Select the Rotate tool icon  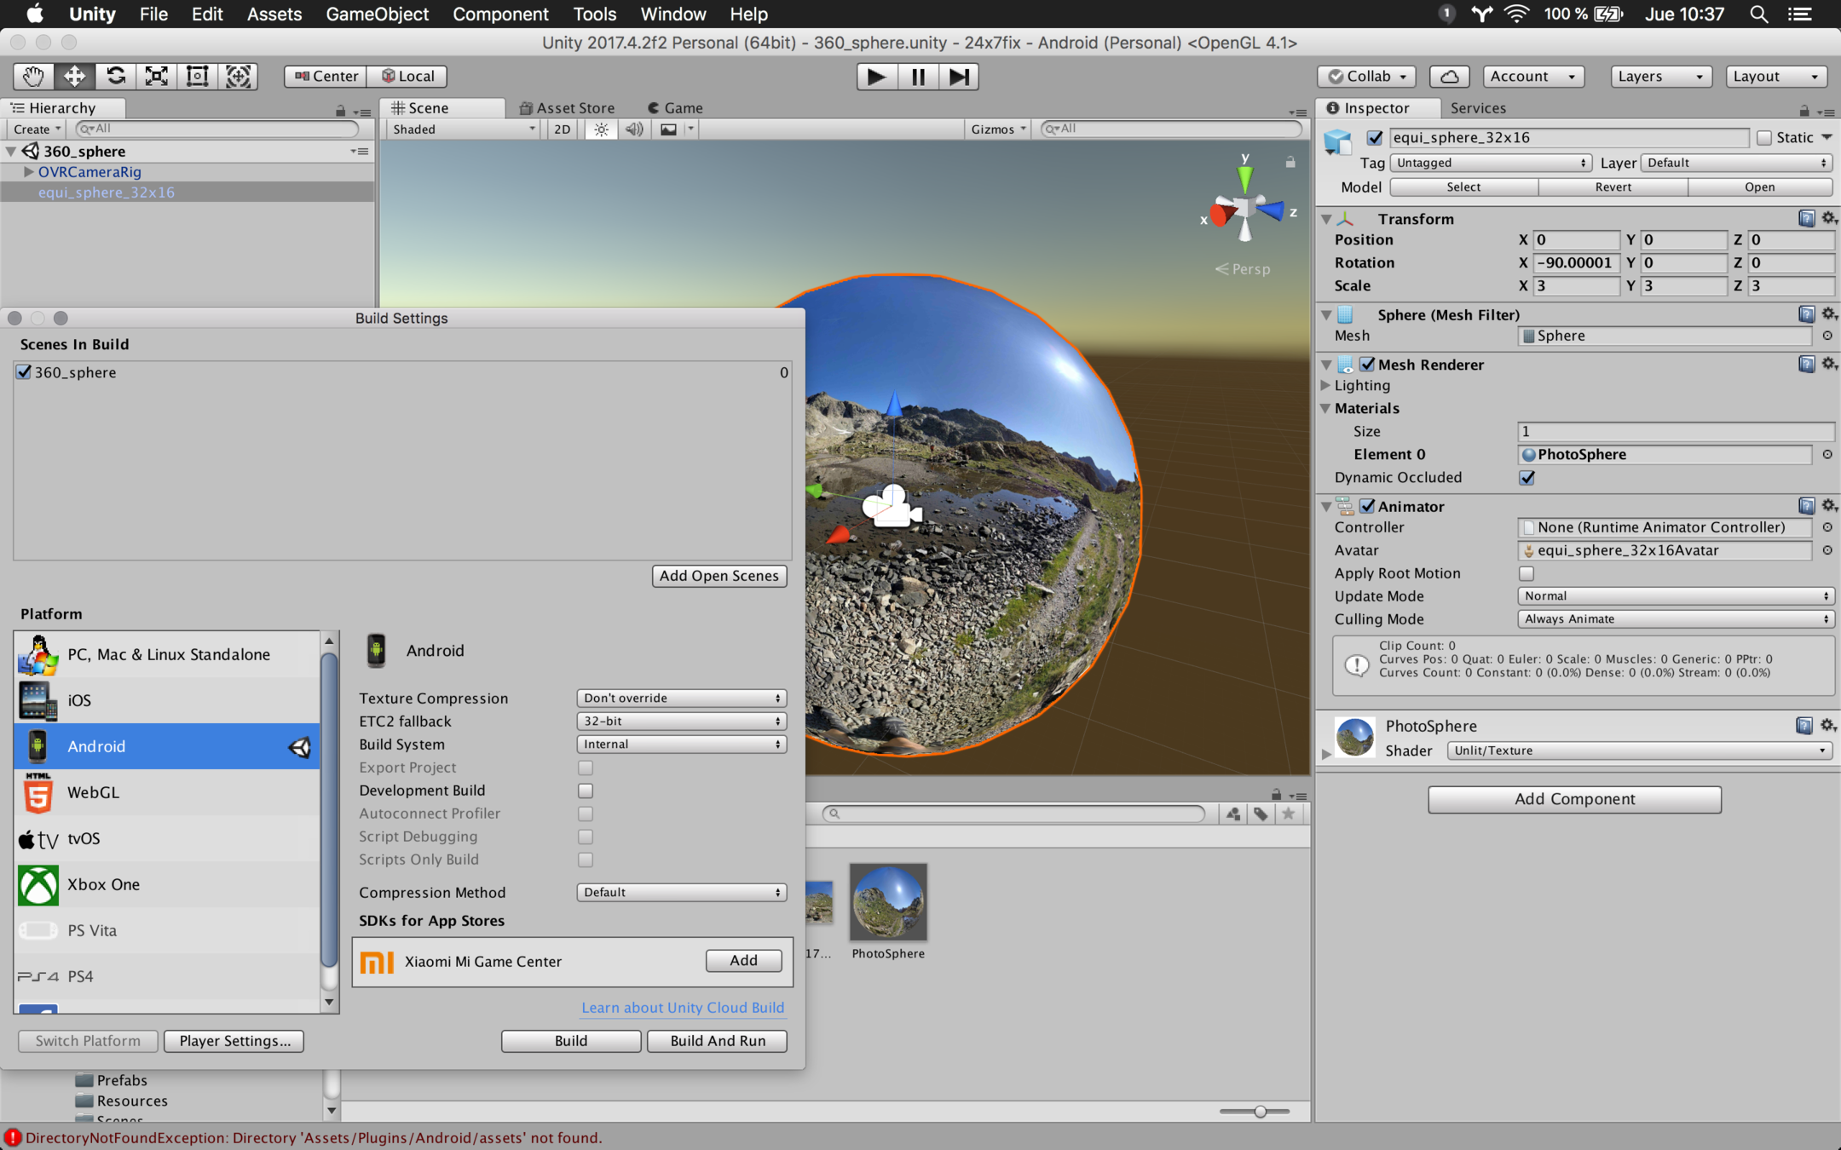pyautogui.click(x=116, y=76)
